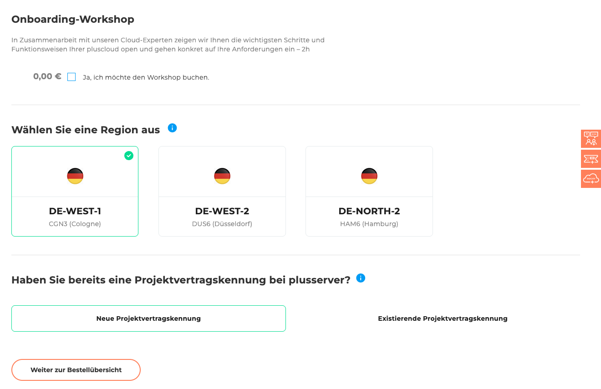Open the create support ticket icon
This screenshot has height=389, width=601.
click(591, 159)
